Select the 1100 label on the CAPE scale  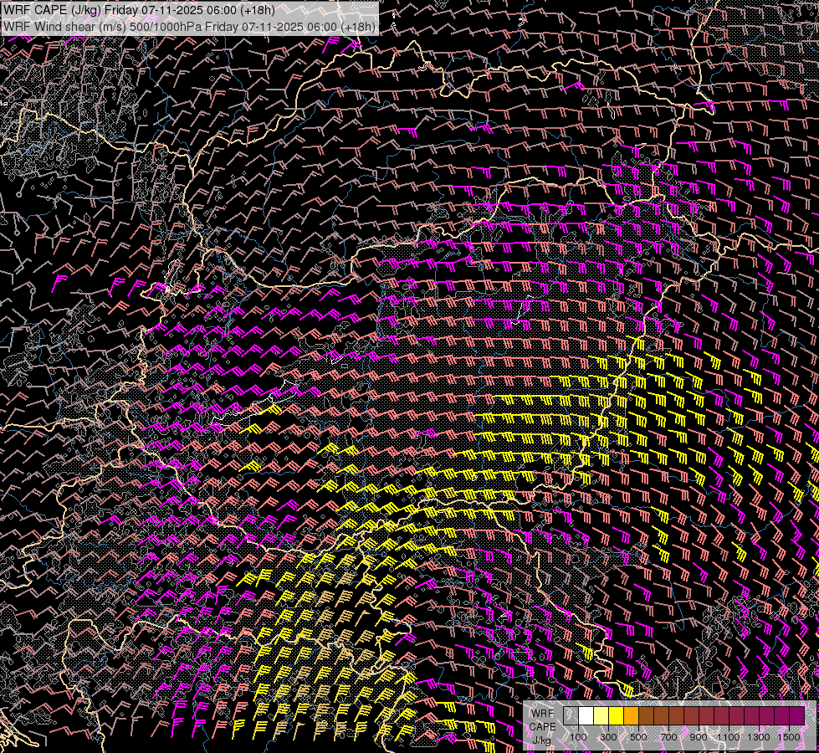(x=729, y=737)
